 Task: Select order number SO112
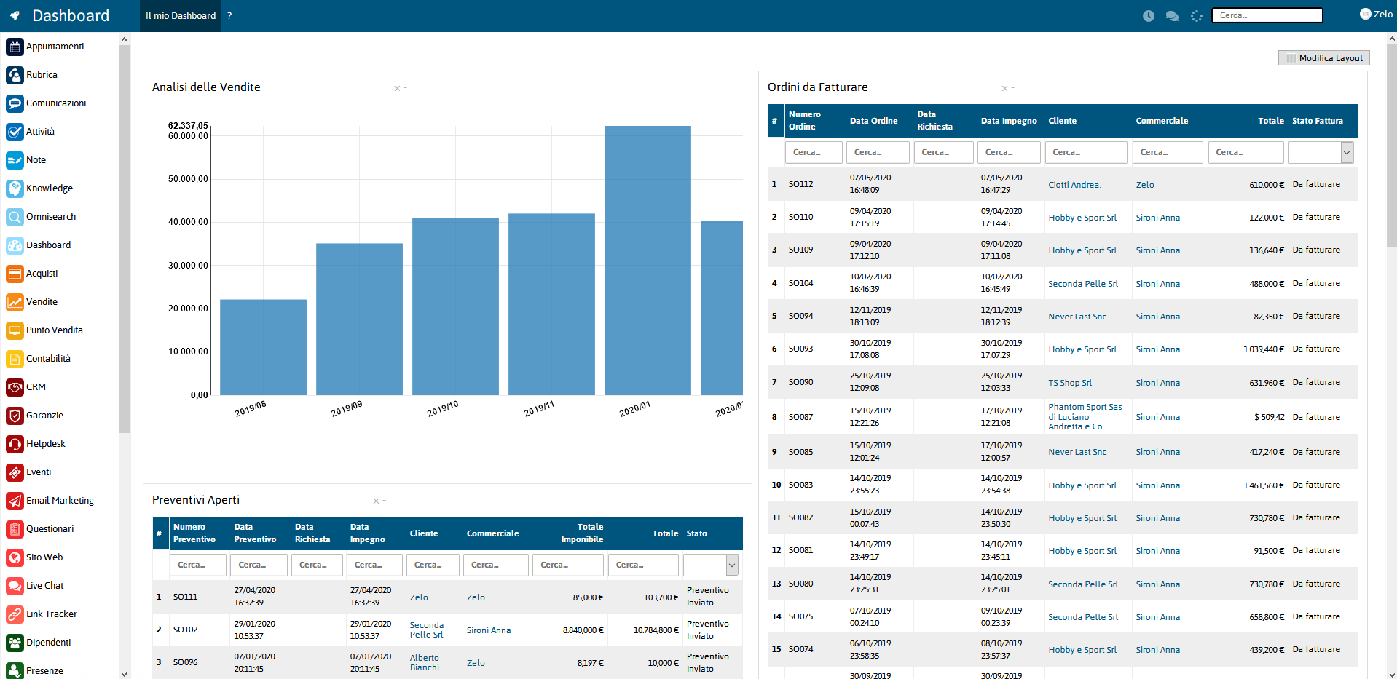coord(800,185)
